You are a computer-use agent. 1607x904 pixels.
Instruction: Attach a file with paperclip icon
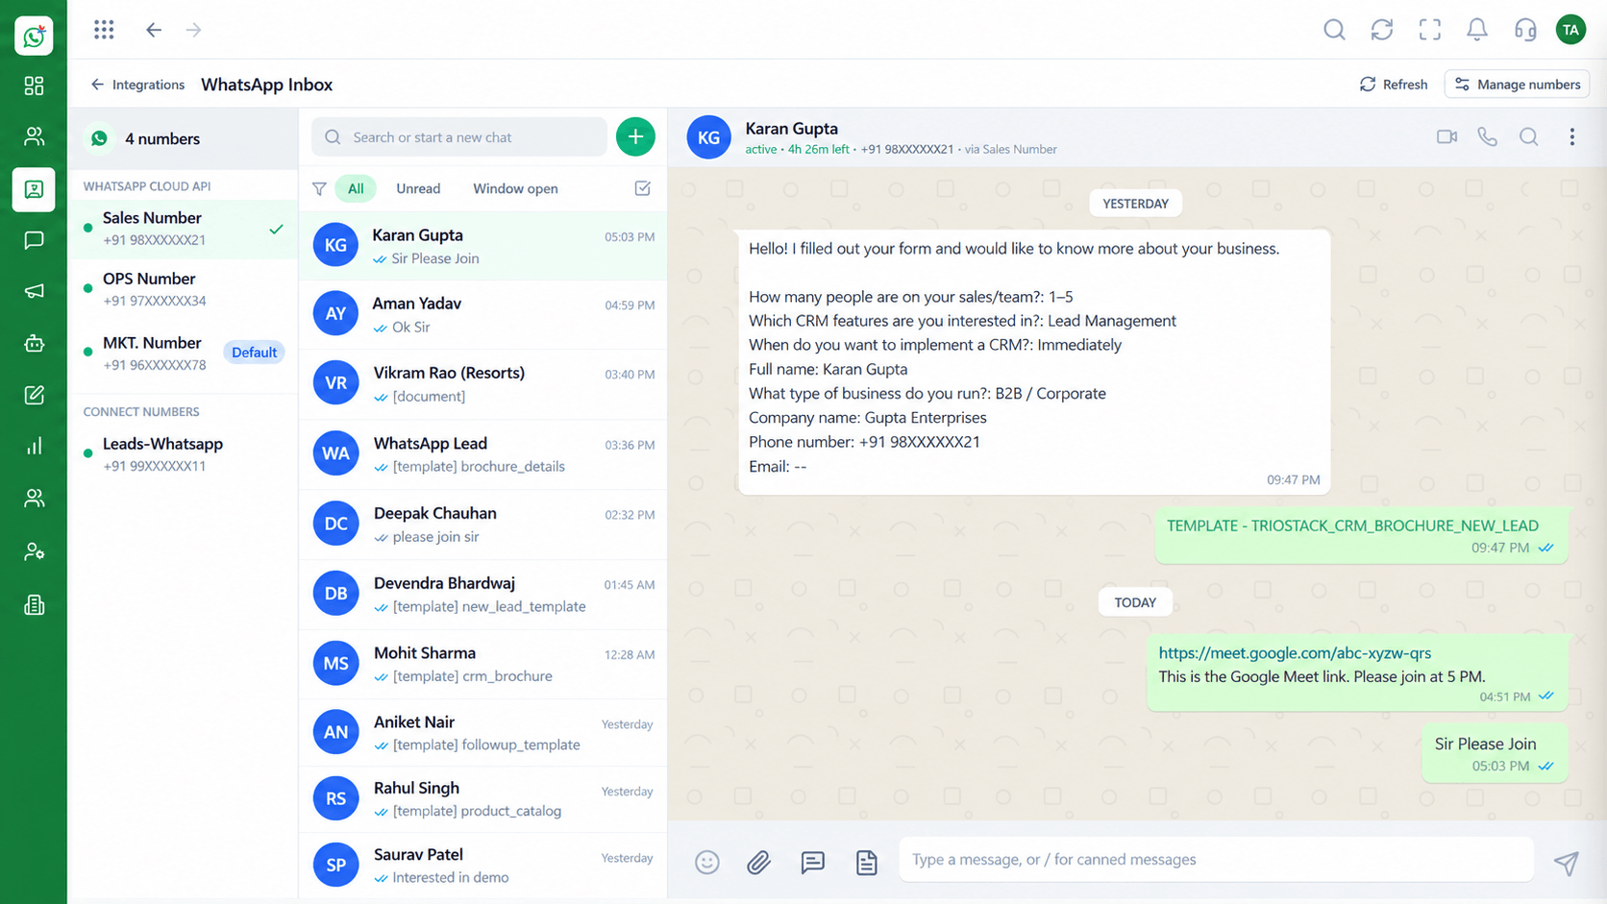point(759,863)
